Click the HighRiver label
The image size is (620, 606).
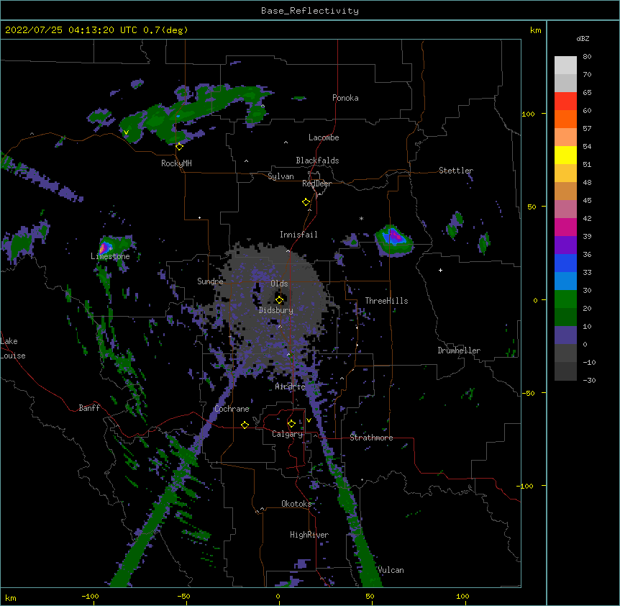(309, 535)
